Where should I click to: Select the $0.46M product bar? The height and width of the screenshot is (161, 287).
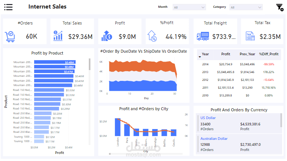point(54,76)
